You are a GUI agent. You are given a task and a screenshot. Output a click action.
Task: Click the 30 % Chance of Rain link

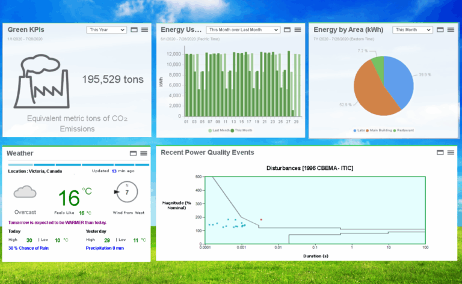pos(28,248)
